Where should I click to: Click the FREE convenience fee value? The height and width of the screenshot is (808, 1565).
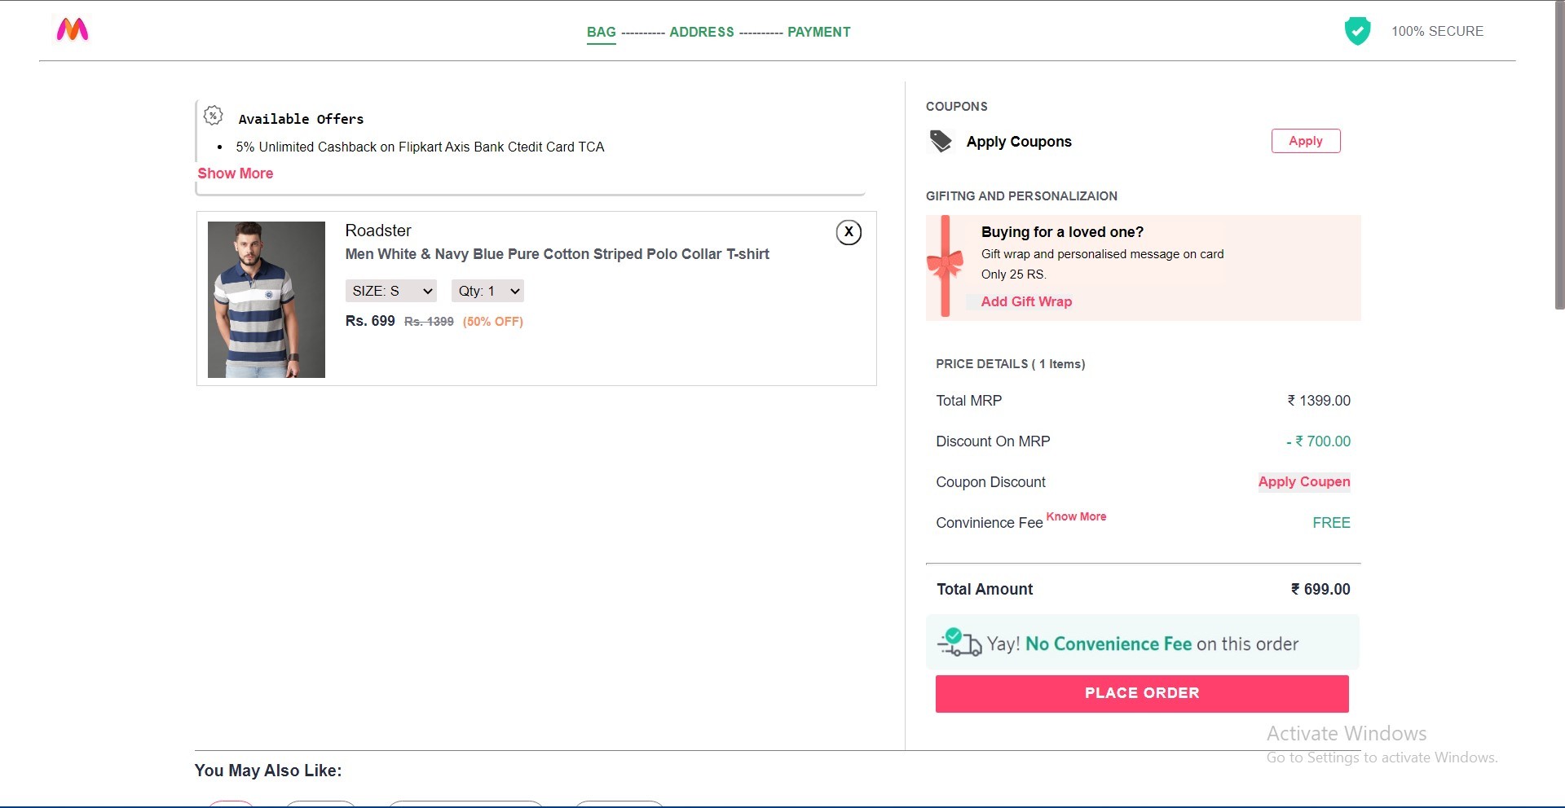1331,523
